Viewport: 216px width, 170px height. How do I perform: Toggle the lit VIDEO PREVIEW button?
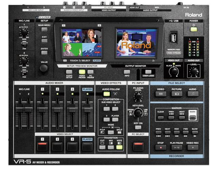tap(82, 72)
